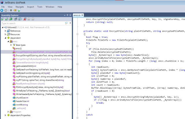
Task: Click the search options magnifier icon
Action: [x=66, y=23]
